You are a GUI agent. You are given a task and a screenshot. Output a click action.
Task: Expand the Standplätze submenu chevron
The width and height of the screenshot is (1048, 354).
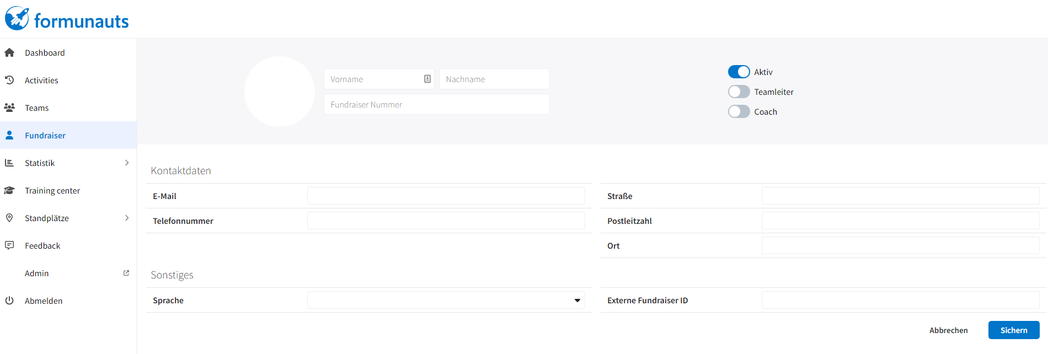click(127, 218)
